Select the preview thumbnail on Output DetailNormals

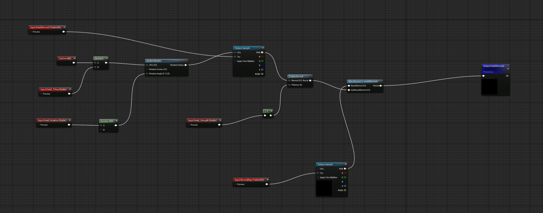point(490,87)
